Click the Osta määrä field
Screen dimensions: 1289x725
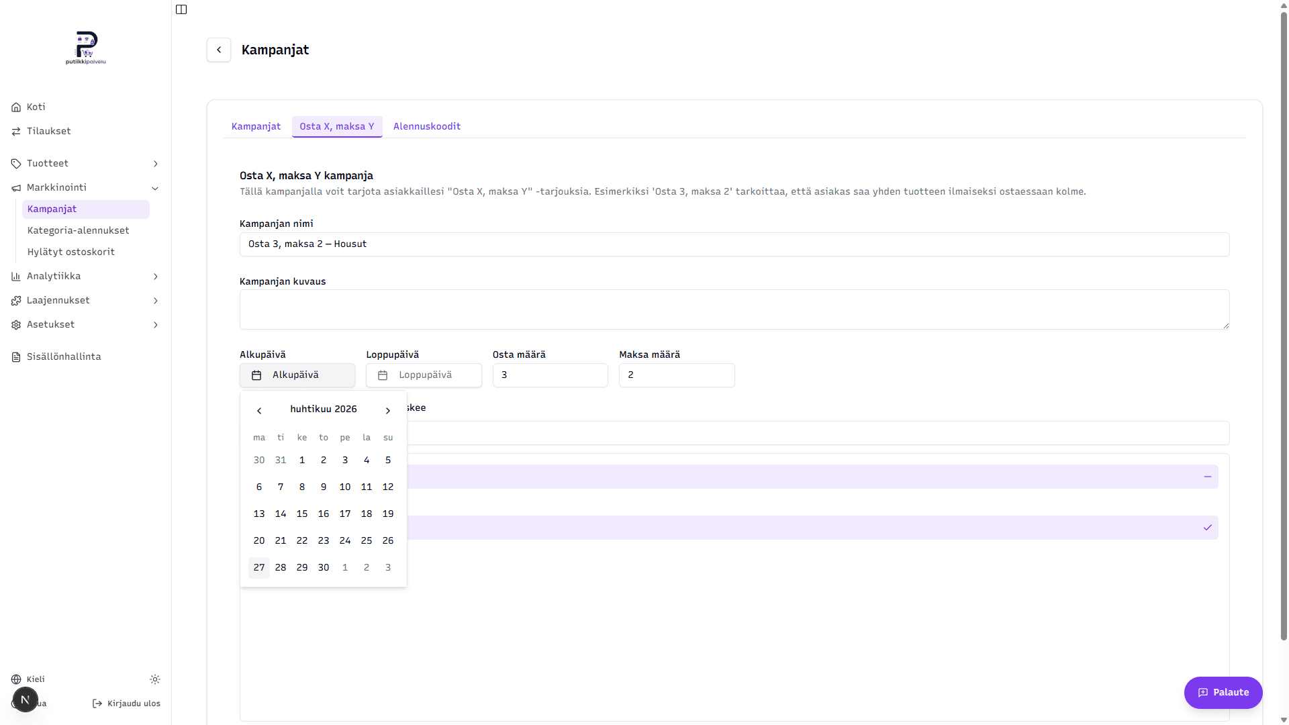(551, 375)
